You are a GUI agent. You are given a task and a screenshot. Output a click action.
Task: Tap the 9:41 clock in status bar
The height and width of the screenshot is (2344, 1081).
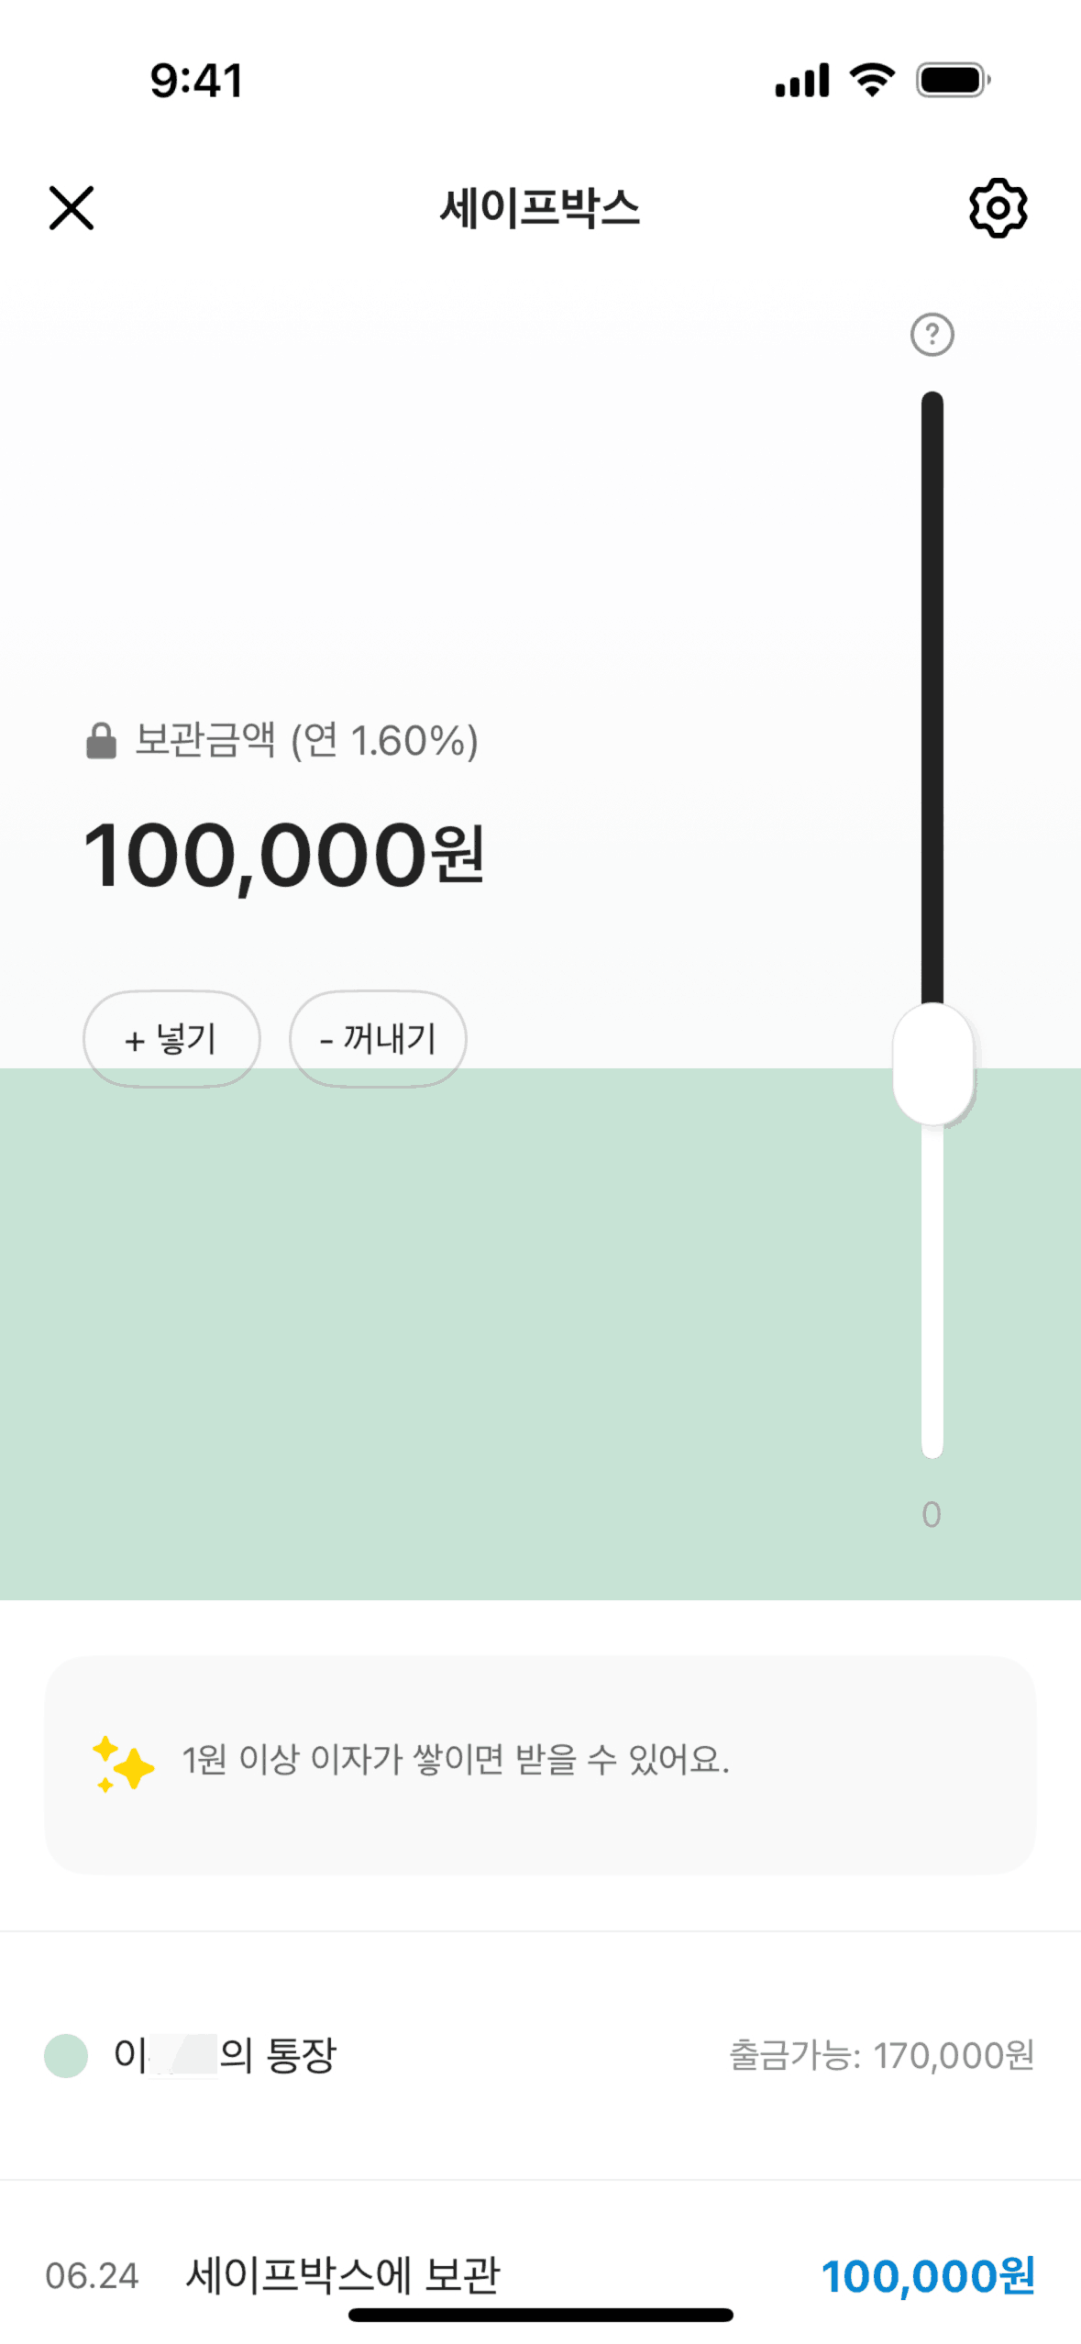[x=197, y=81]
